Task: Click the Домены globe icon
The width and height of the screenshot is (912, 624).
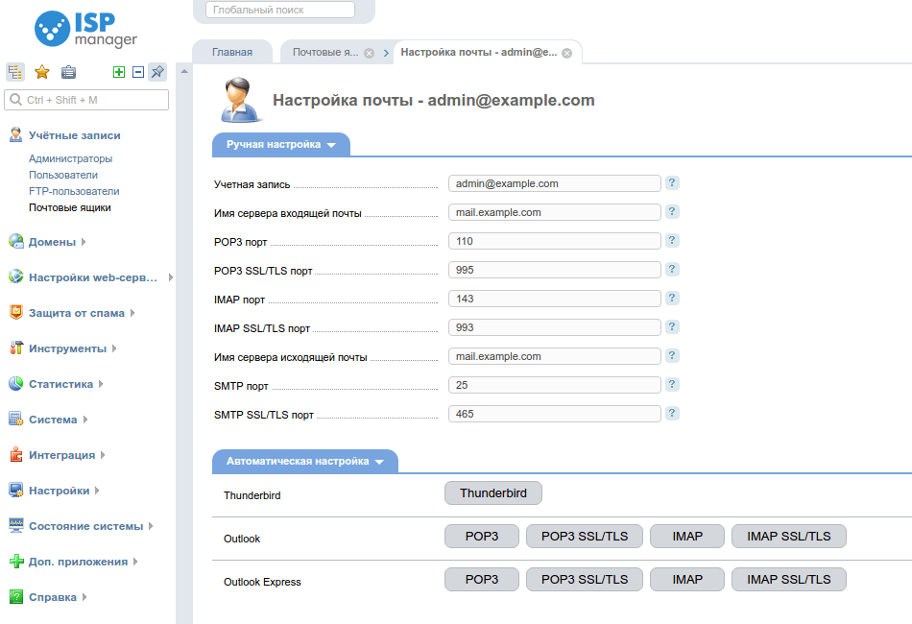Action: (x=15, y=241)
